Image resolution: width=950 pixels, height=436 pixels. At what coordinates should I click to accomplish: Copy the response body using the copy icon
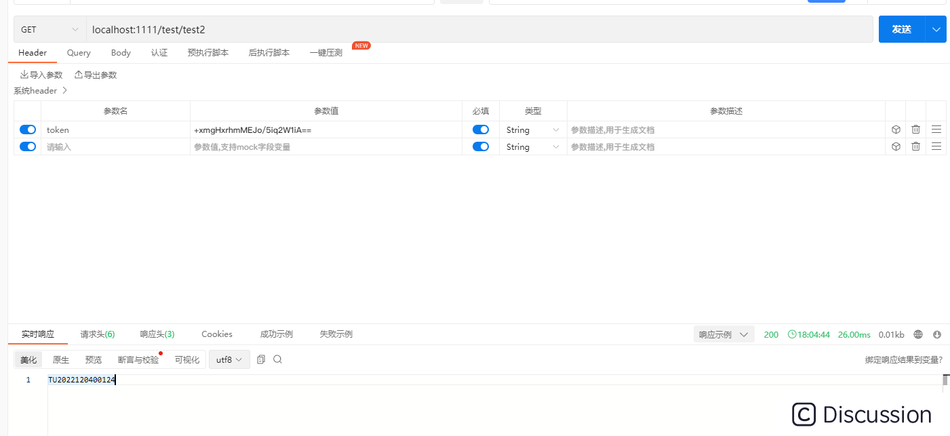[x=261, y=359]
